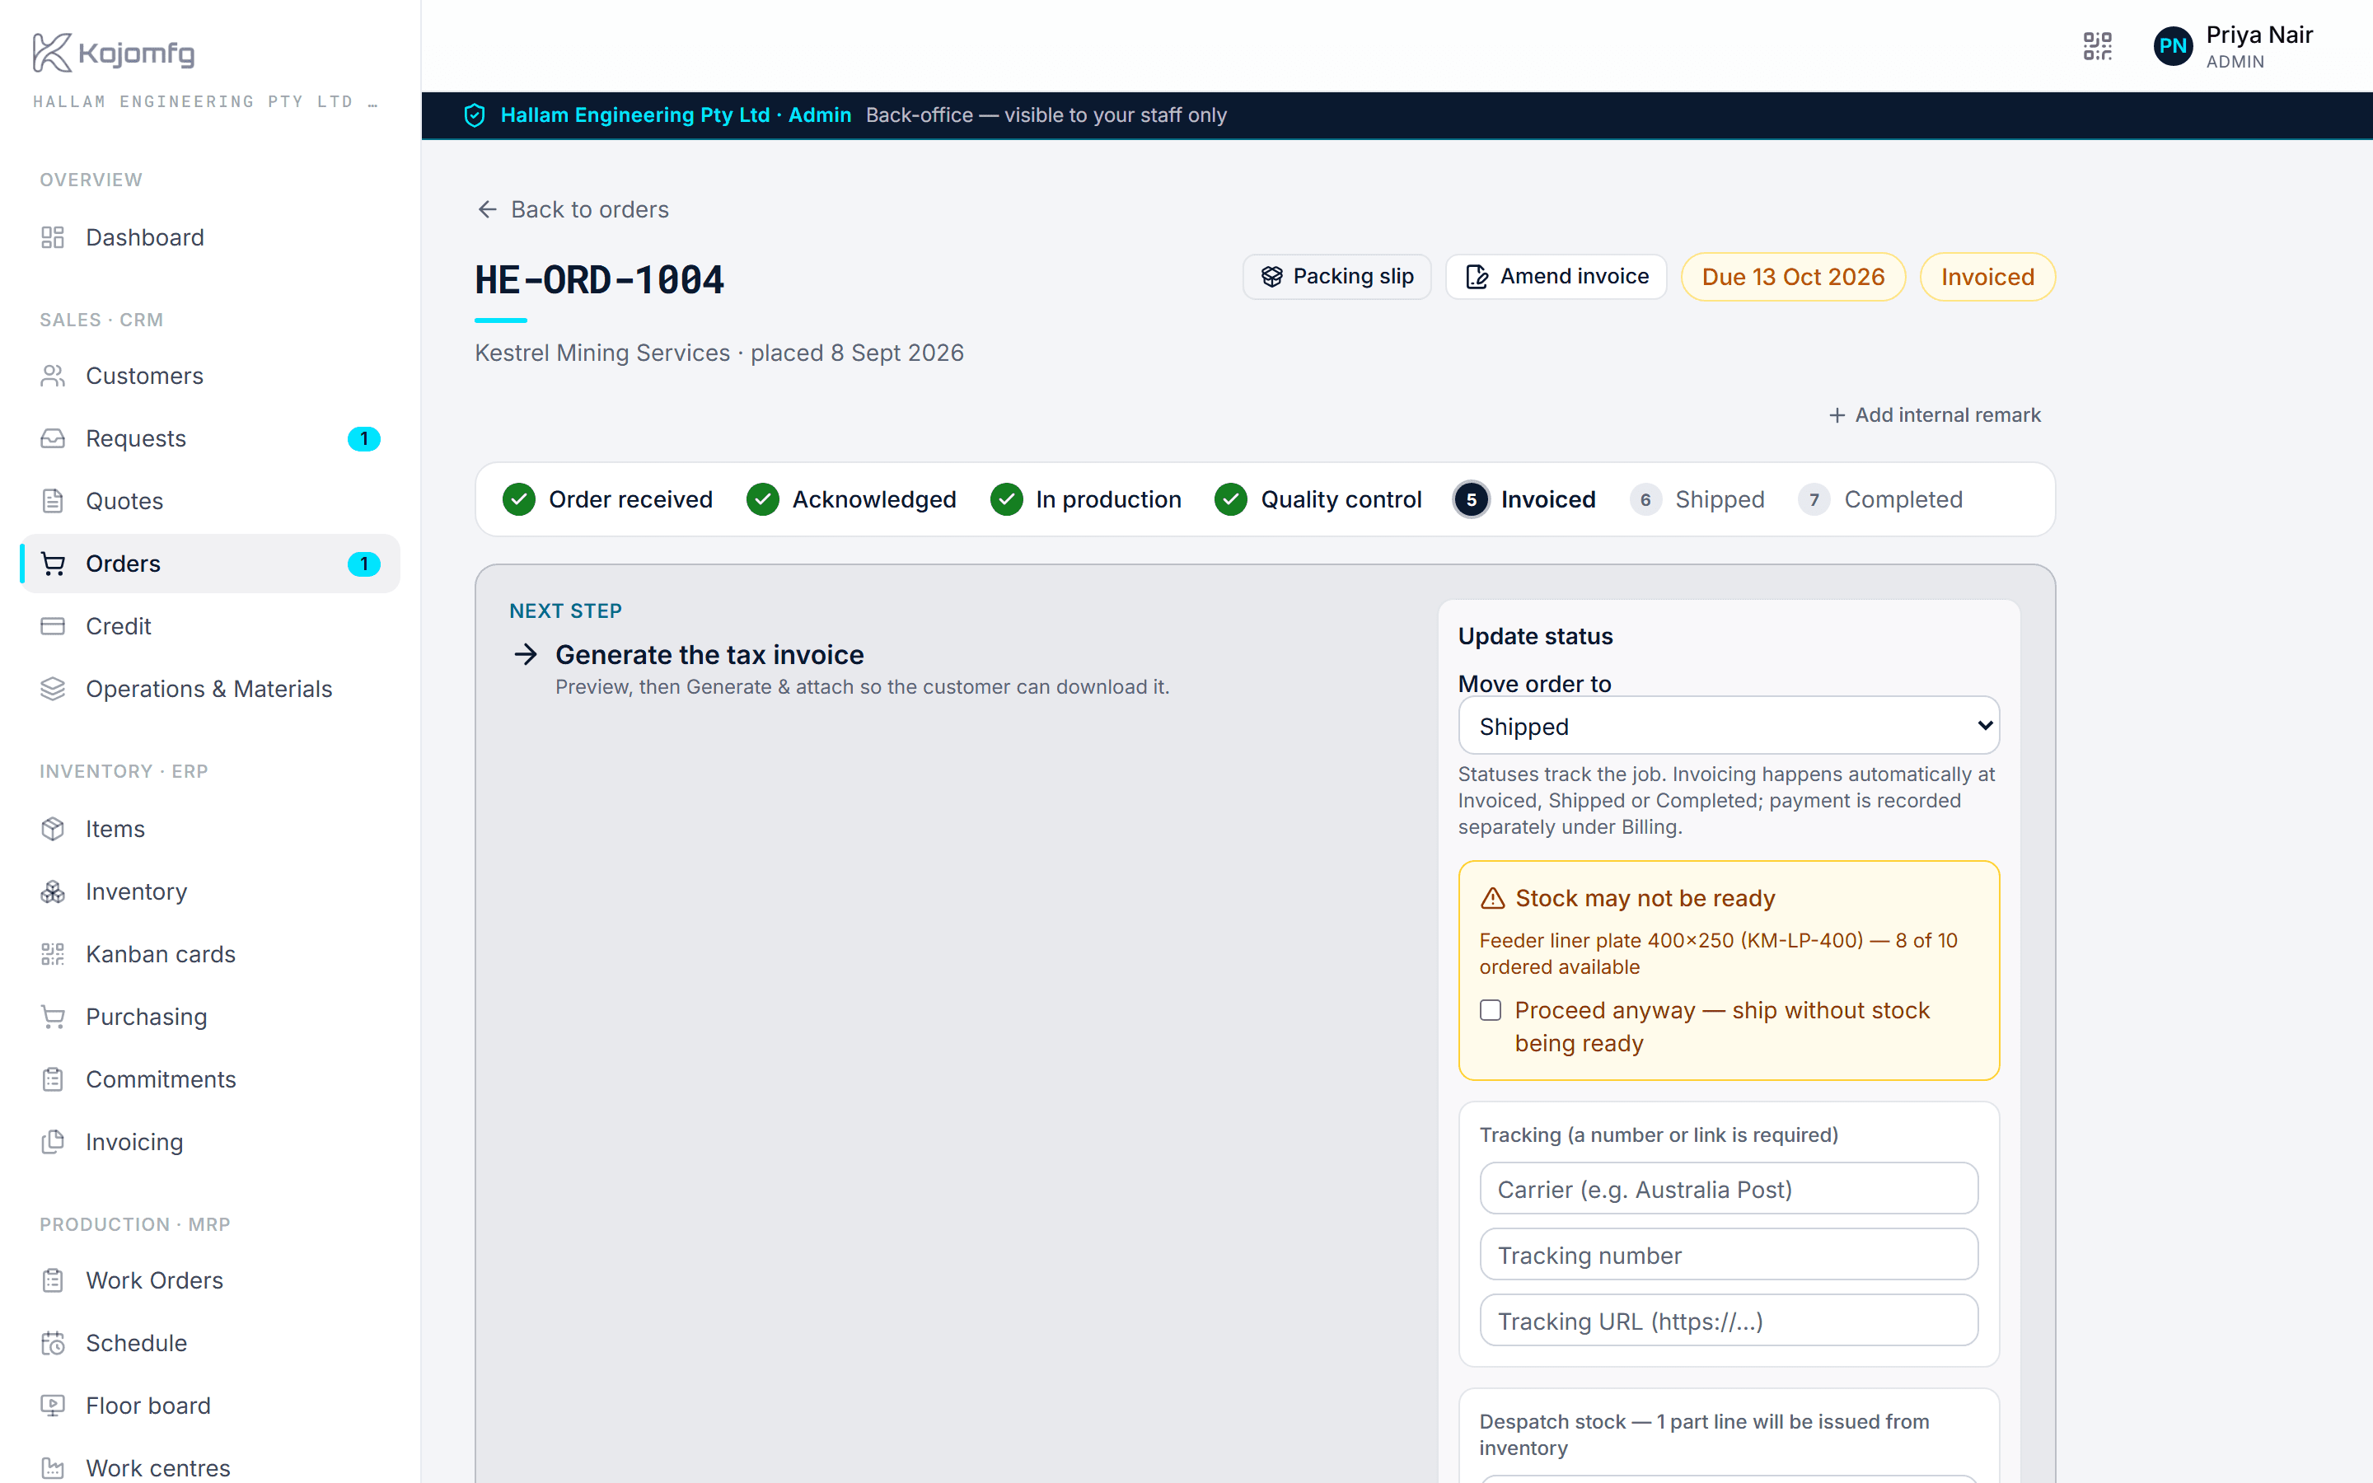This screenshot has height=1483, width=2373.
Task: Click Kestrel Mining Services customer text
Action: 602,353
